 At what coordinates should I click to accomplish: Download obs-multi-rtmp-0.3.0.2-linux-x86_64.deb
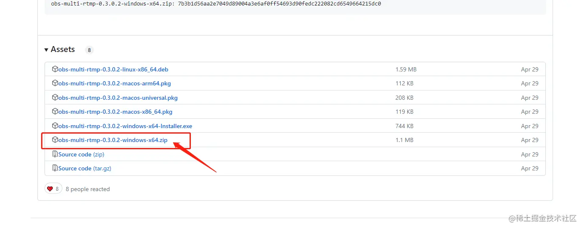[113, 69]
